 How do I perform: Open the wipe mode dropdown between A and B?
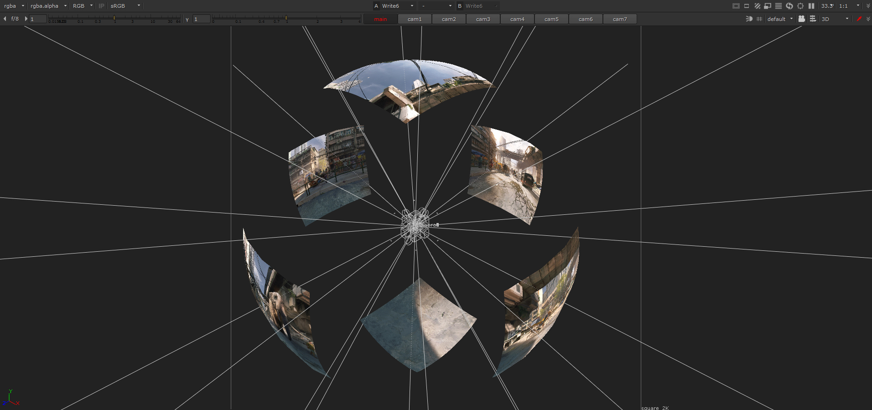point(436,6)
